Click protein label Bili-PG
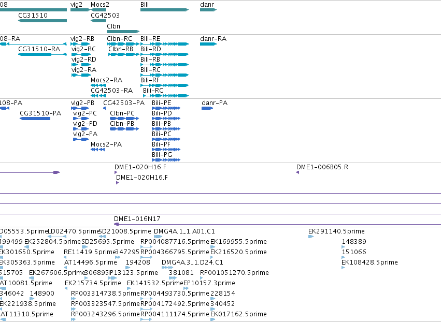The height and width of the screenshot is (322, 441). click(162, 155)
